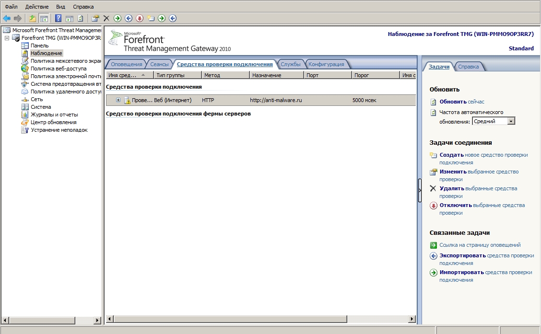Screen dimensions: 541x334
Task: Select Политика межсетевого экрана tree item
Action: point(66,61)
